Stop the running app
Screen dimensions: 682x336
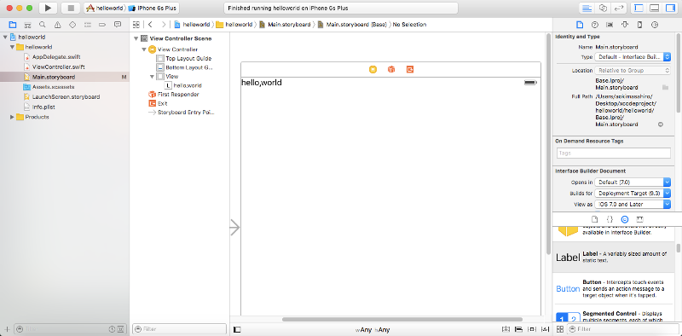coord(71,8)
